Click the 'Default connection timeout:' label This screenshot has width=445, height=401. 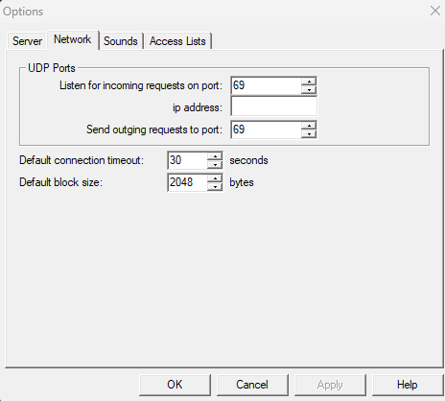82,160
